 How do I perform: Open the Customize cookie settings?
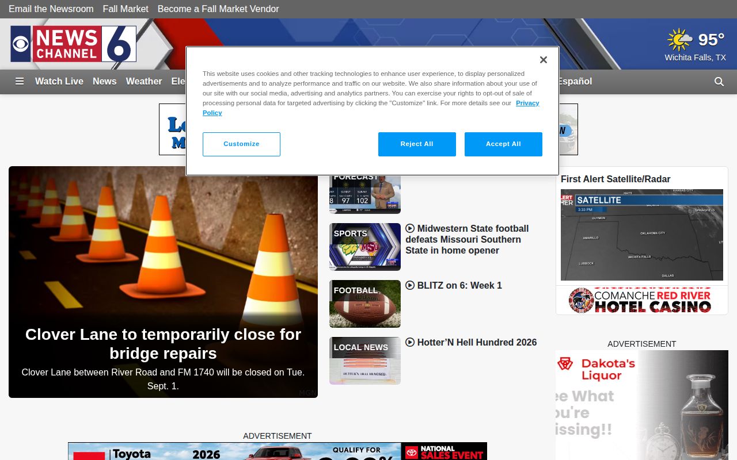point(241,144)
